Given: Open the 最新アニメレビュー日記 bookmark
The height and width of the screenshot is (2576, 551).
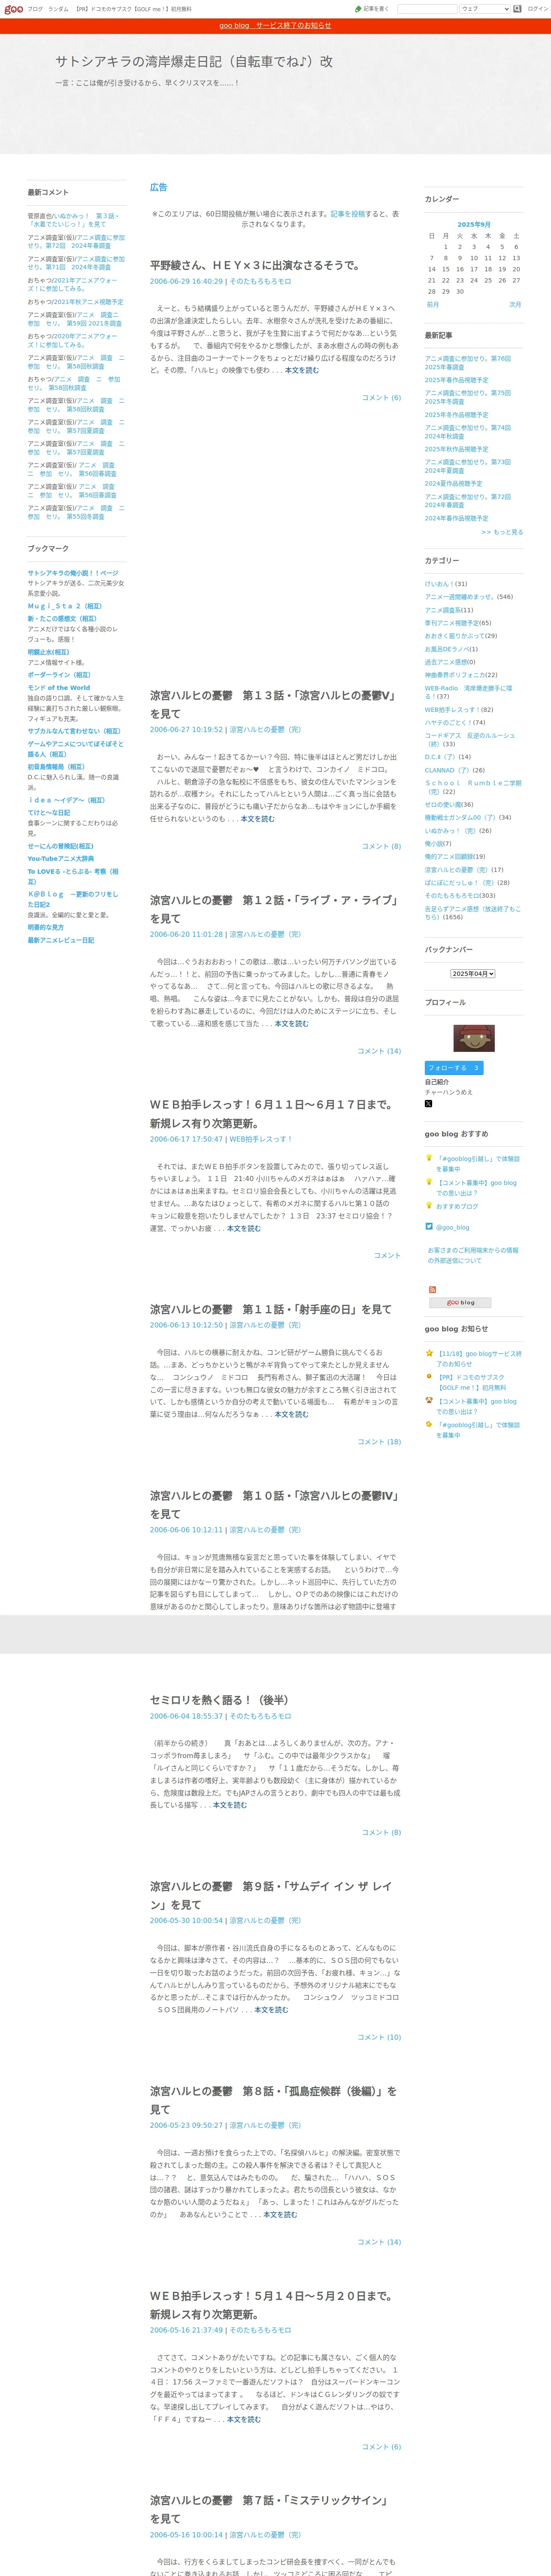Looking at the screenshot, I should pos(60,940).
